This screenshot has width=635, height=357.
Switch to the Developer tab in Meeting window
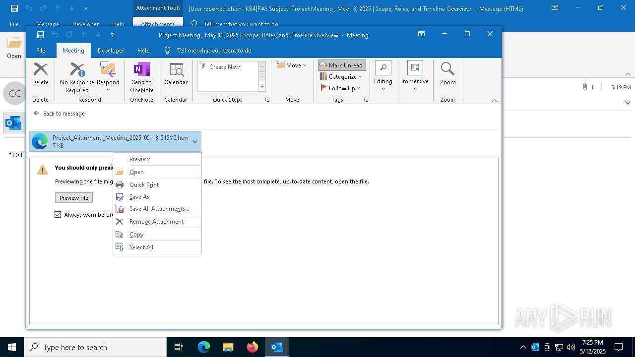[x=111, y=51]
